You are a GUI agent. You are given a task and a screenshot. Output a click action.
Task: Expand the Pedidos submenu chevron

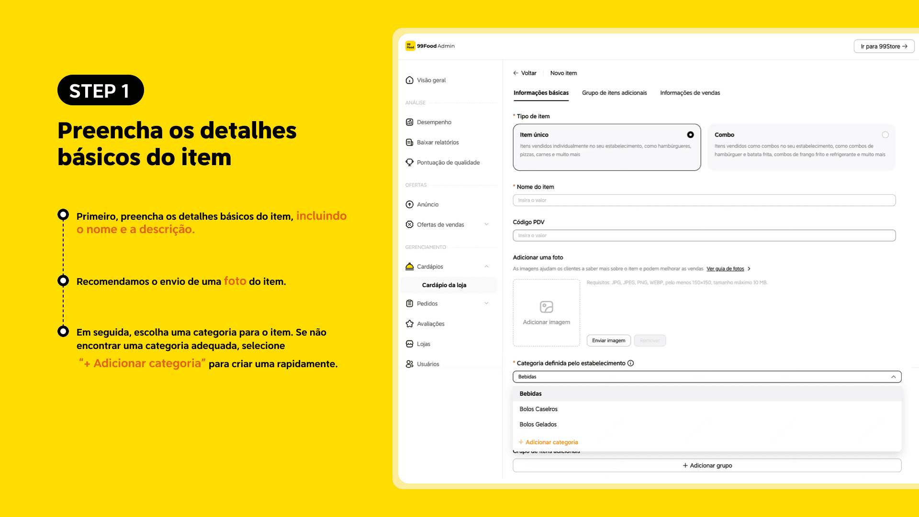click(486, 303)
